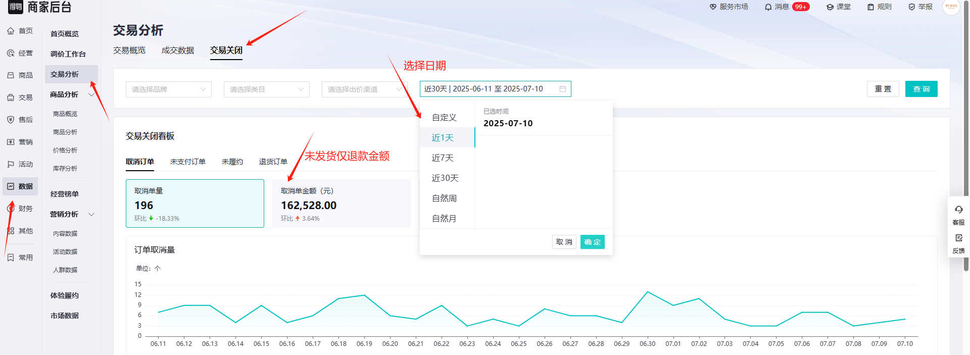Click the 消息 bell icon

(768, 7)
